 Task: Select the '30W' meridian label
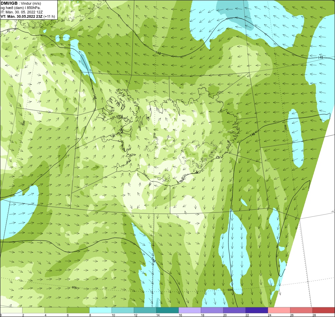click(x=24, y=123)
